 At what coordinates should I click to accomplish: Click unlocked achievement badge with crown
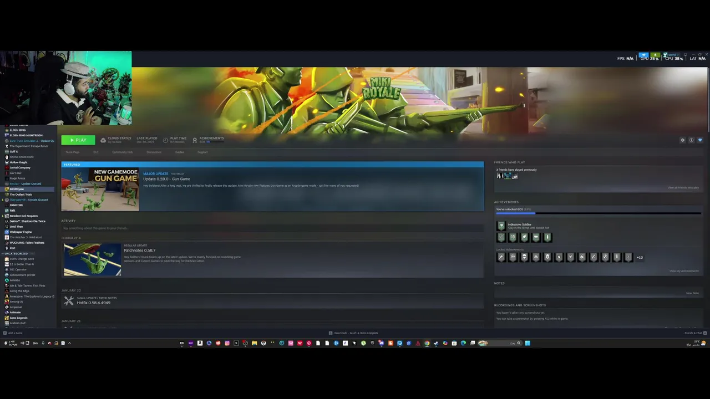tap(536, 237)
